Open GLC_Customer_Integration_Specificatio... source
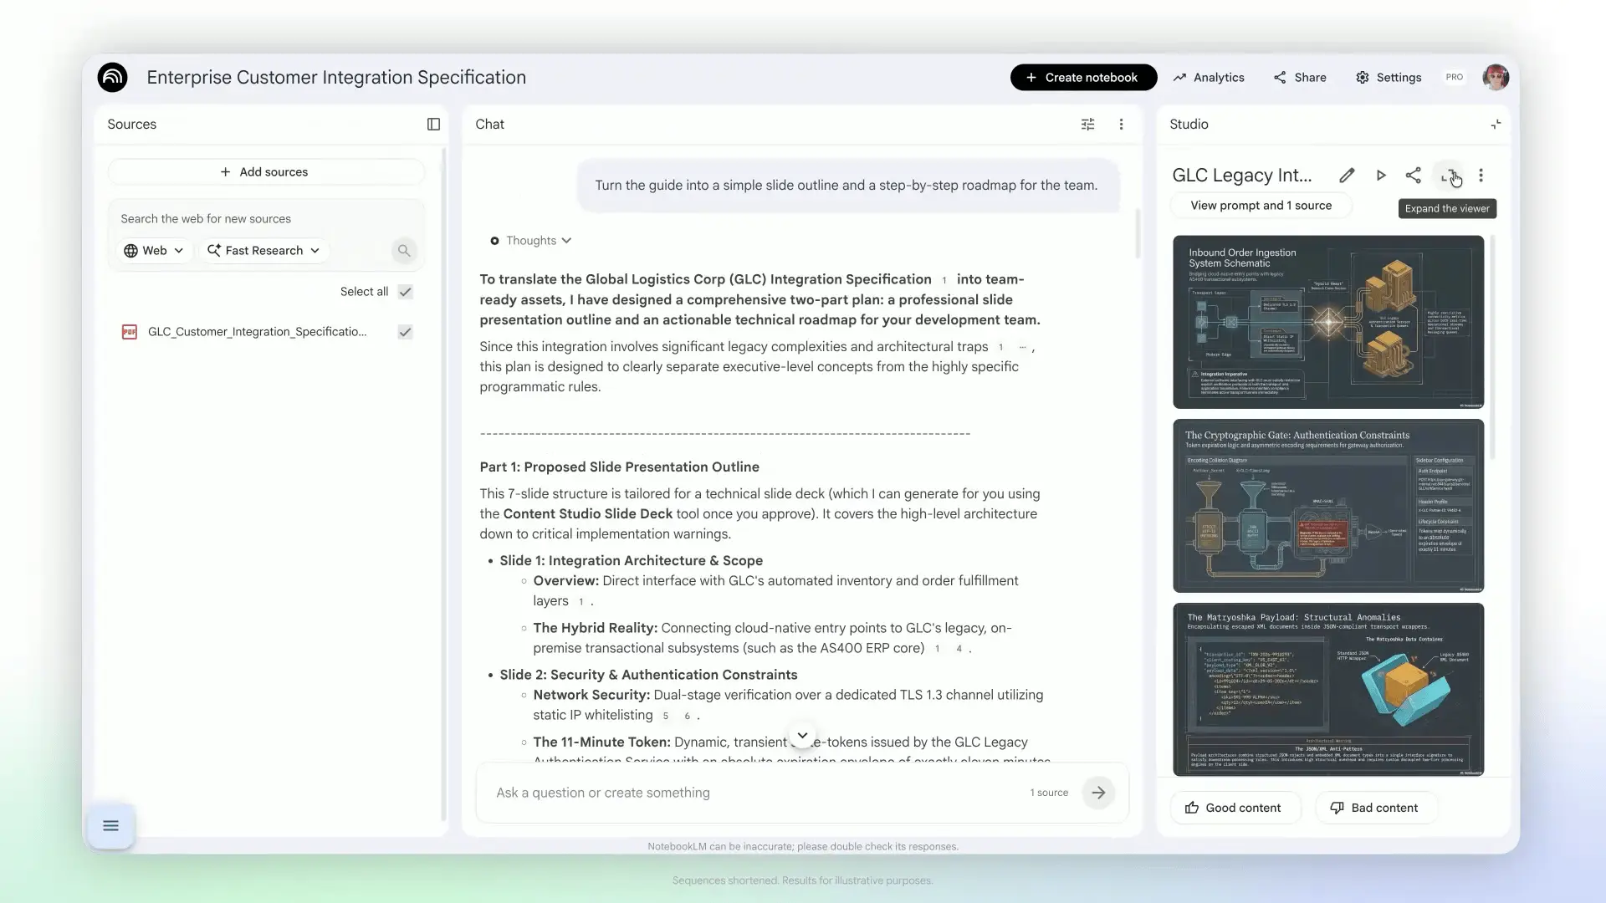1606x903 pixels. [x=257, y=332]
